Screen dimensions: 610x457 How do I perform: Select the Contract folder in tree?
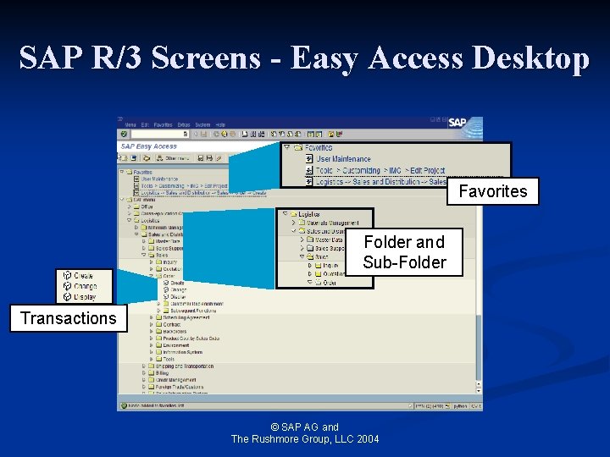coord(168,324)
